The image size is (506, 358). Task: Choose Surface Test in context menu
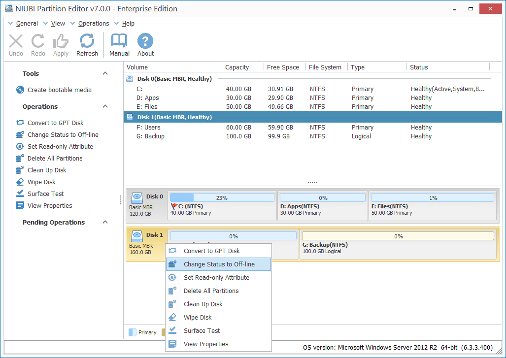218,330
